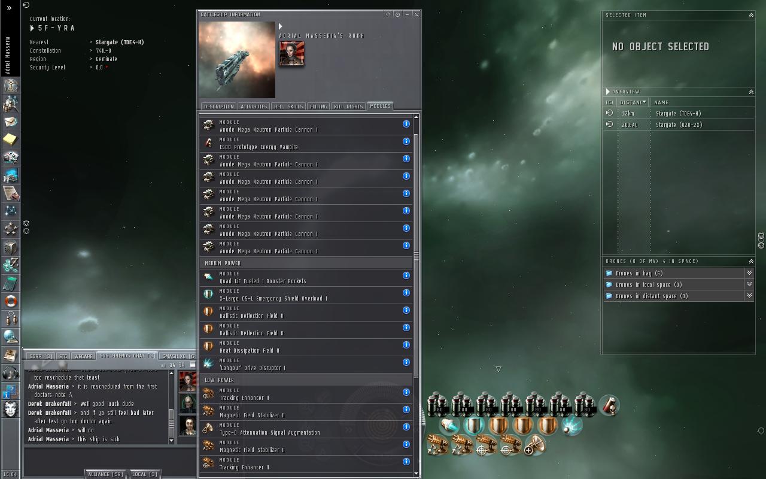Open the green calculator icon
The image size is (766, 479).
tap(10, 283)
